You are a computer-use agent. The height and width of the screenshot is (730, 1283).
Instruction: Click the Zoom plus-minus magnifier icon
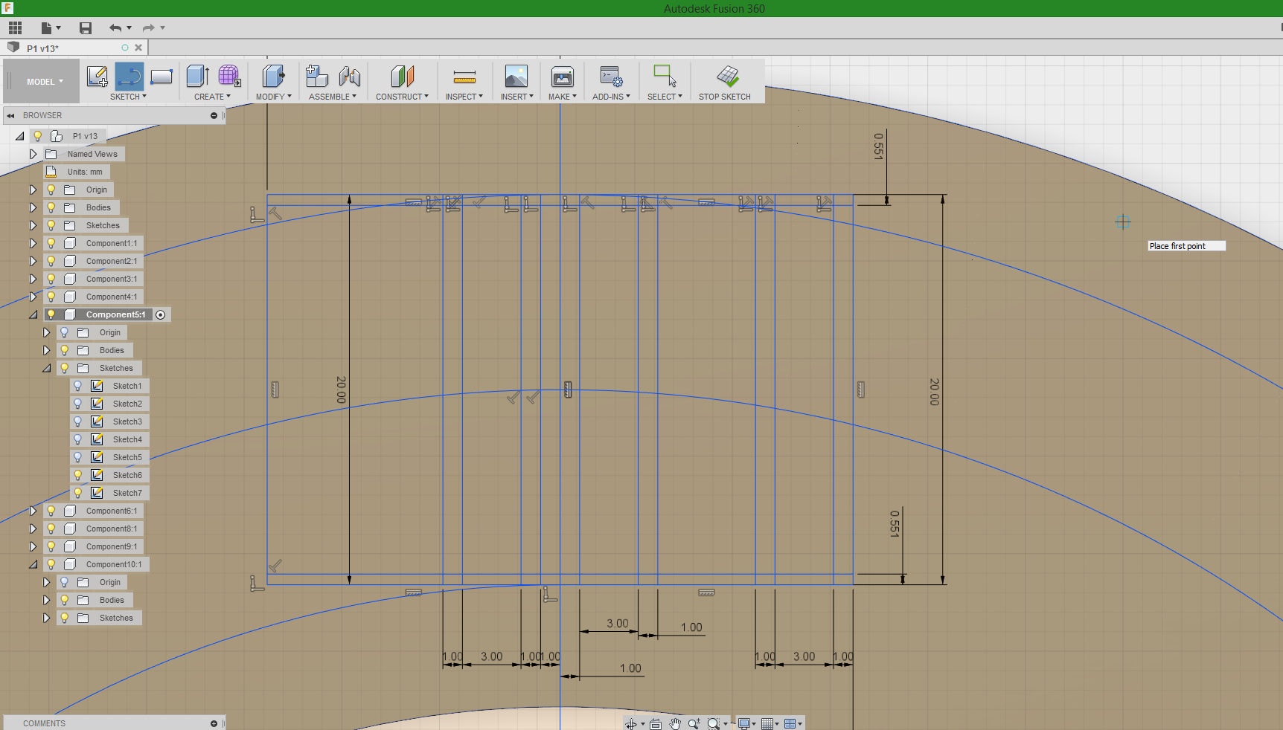pos(694,723)
